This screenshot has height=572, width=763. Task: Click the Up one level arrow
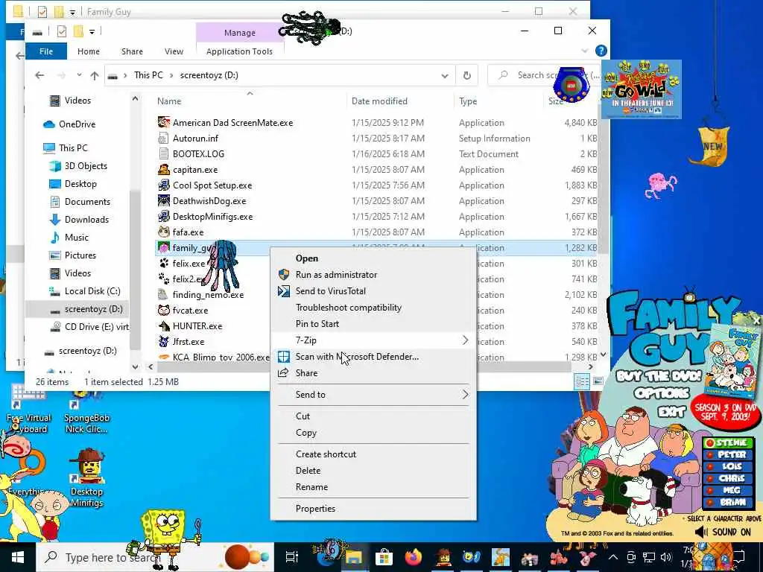point(95,75)
